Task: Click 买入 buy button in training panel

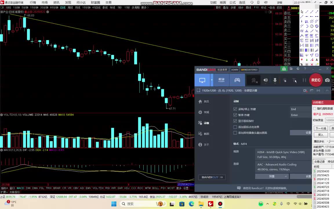Action: pyautogui.click(x=321, y=135)
